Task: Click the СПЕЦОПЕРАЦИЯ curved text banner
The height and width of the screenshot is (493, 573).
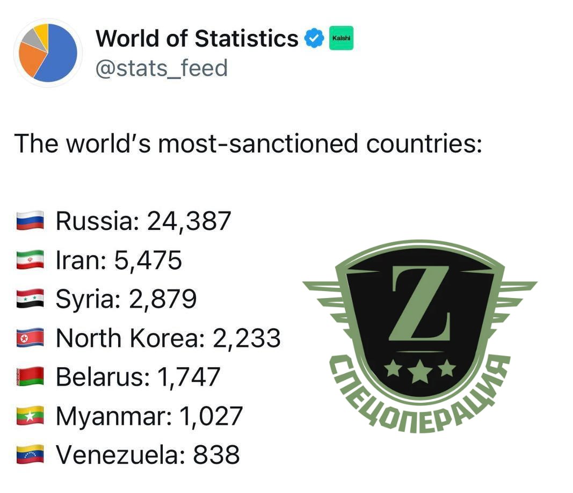Action: point(420,396)
